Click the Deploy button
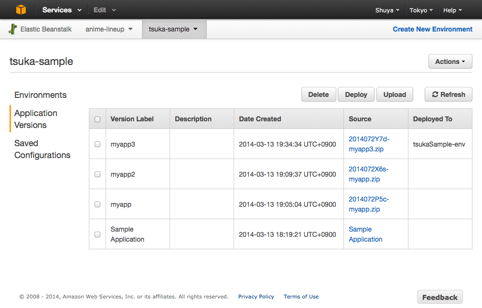The image size is (482, 308). (356, 95)
